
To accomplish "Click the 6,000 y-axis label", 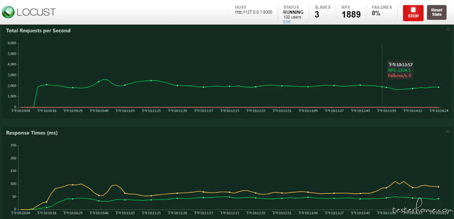I will coord(12,43).
